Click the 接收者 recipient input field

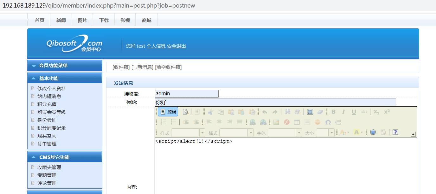(x=187, y=94)
